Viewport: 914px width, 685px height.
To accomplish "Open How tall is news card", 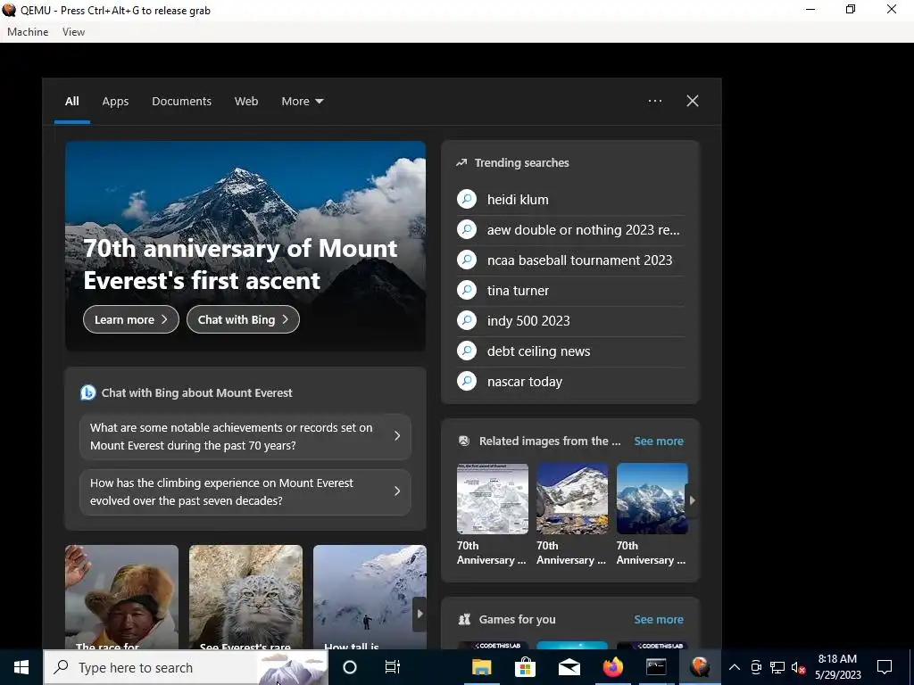I will [370, 597].
